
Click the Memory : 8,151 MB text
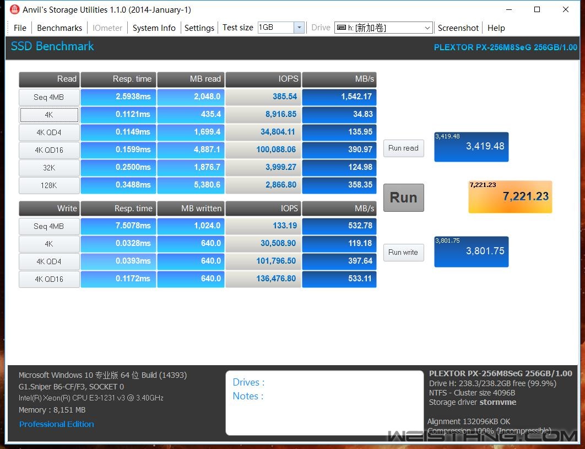(x=52, y=410)
